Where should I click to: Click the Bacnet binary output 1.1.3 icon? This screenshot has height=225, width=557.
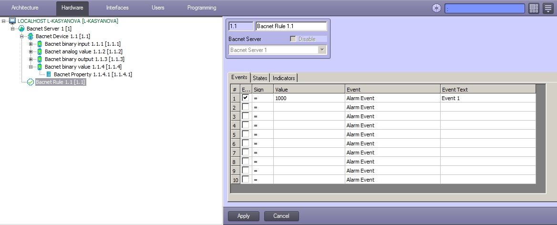point(40,59)
